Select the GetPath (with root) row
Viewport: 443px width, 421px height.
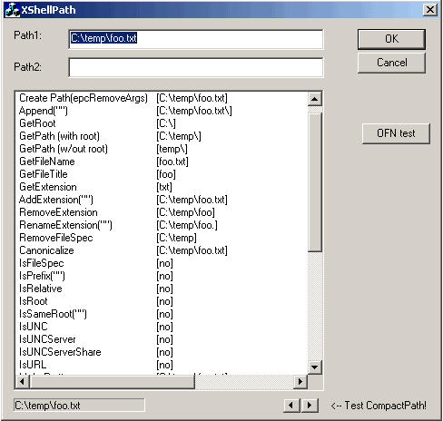[162, 136]
